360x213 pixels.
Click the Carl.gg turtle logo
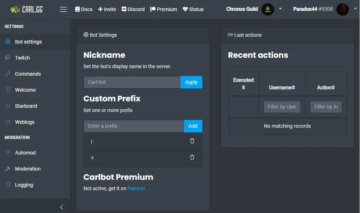pyautogui.click(x=15, y=9)
